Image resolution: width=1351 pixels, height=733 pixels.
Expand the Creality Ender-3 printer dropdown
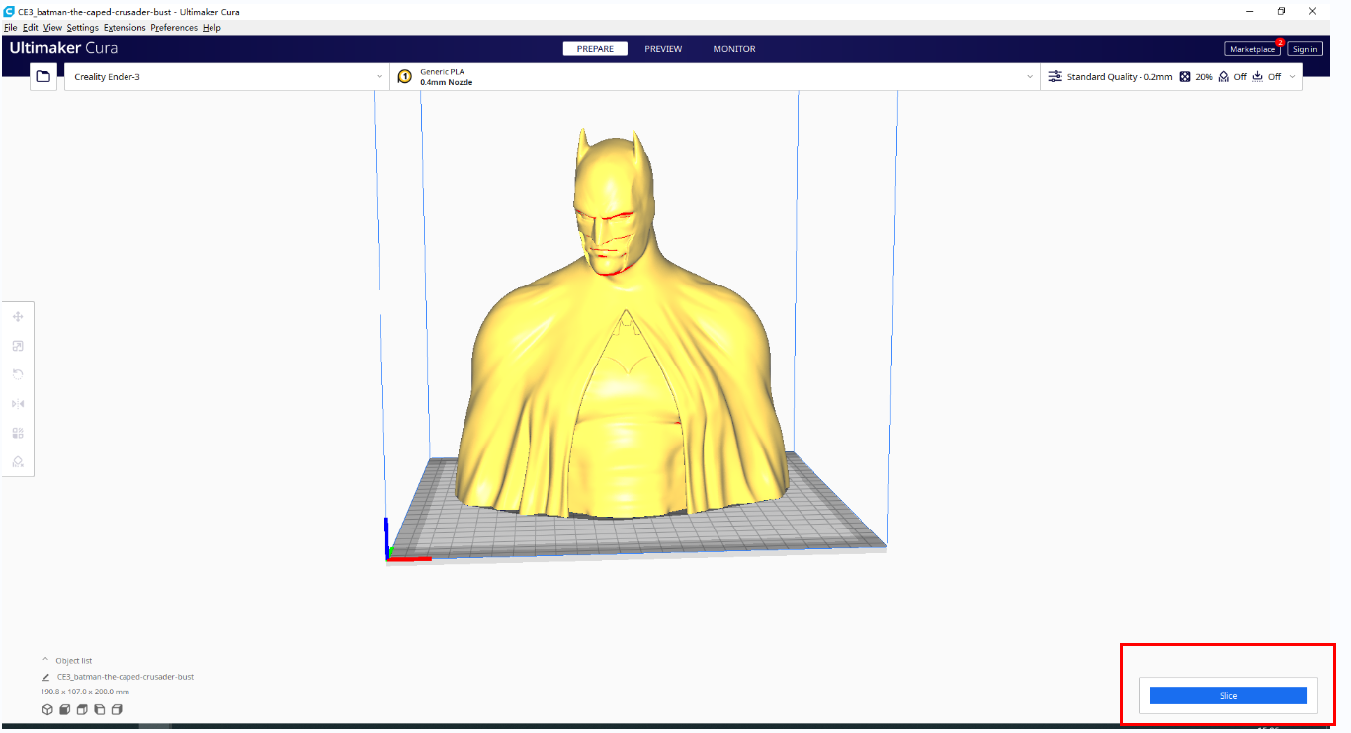click(227, 76)
